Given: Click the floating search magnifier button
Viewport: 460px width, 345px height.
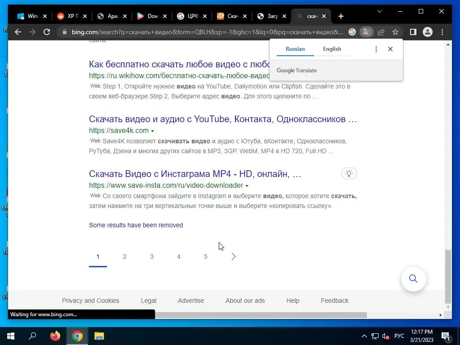Looking at the screenshot, I should point(413,279).
